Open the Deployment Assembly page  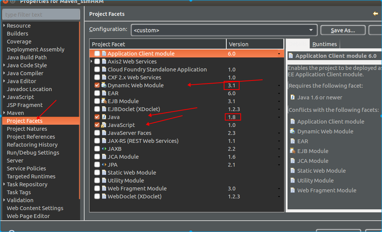pos(36,49)
